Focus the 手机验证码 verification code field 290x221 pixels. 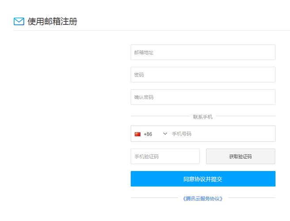pos(165,156)
